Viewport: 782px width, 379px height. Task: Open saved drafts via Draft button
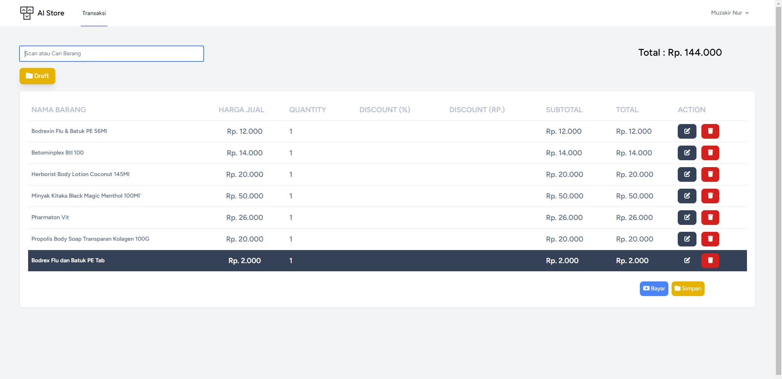pyautogui.click(x=37, y=76)
